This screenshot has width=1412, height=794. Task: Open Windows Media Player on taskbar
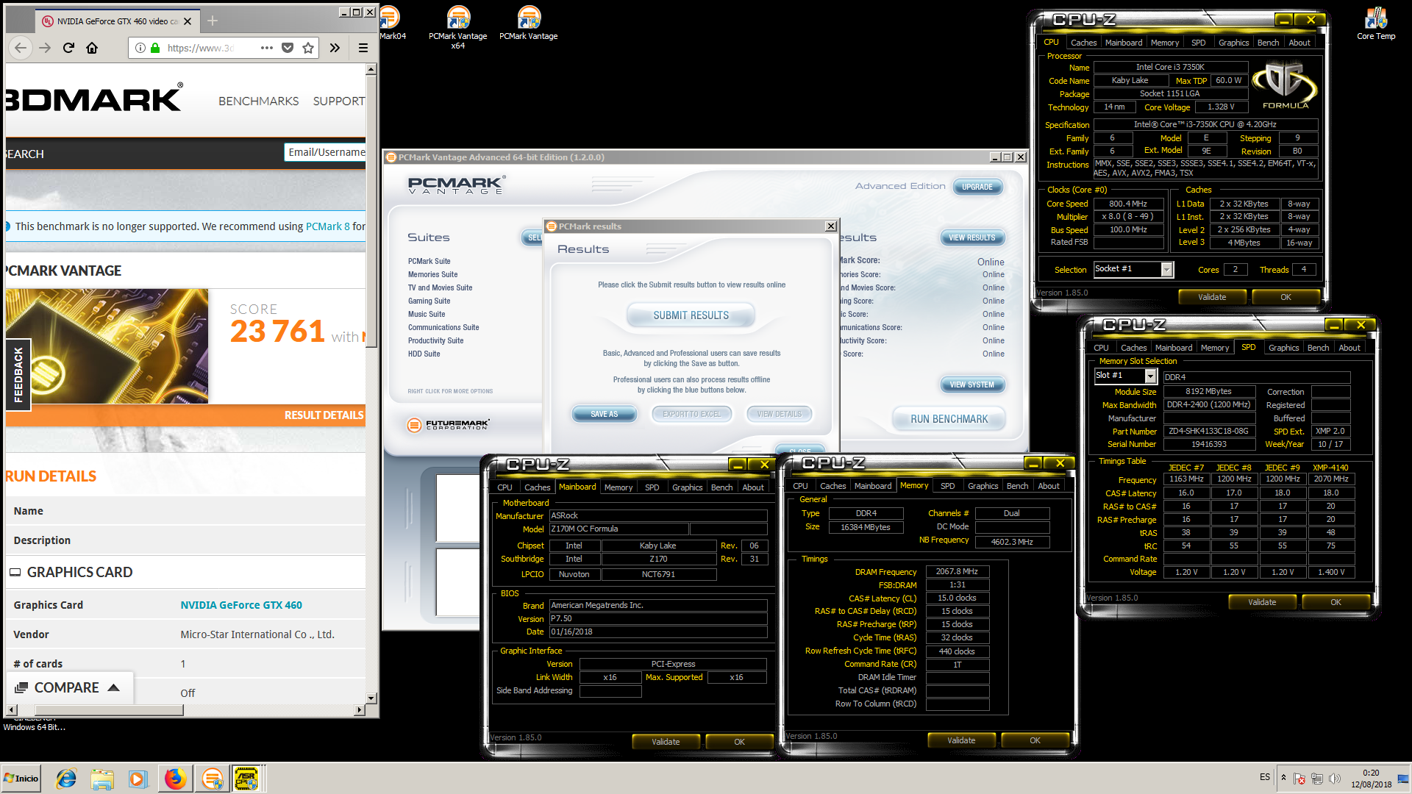(x=138, y=779)
